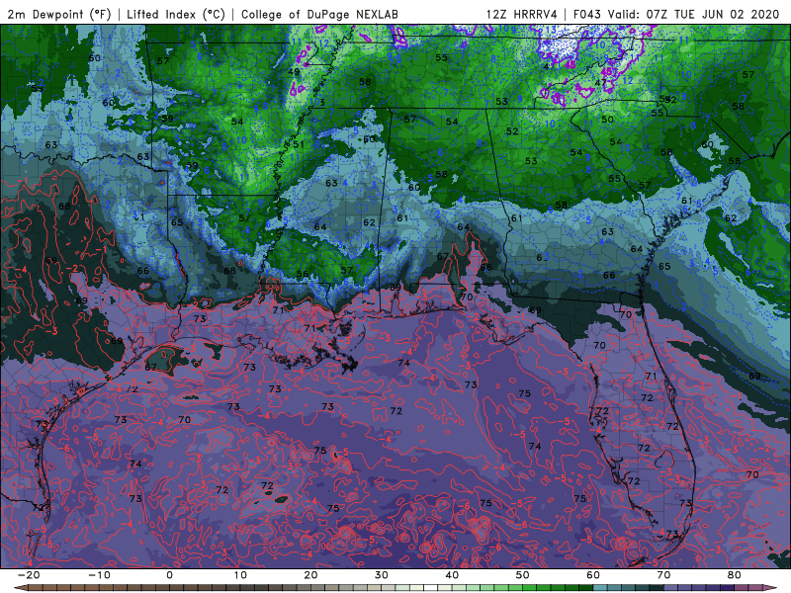Image resolution: width=791 pixels, height=593 pixels.
Task: Click the '40' colorbar scale label
Action: click(x=452, y=575)
